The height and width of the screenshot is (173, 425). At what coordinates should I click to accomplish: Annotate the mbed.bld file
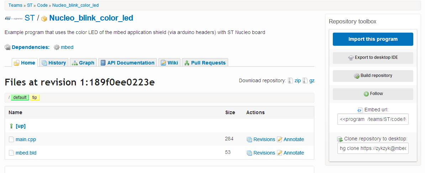[294, 153]
